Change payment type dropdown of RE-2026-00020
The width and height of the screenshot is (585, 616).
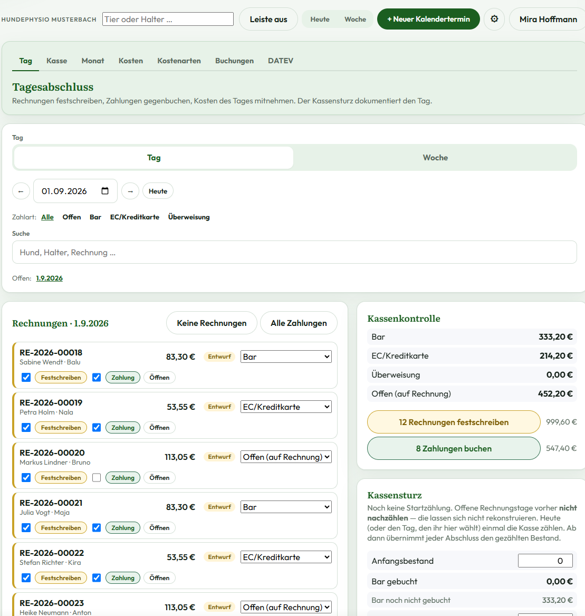point(286,457)
